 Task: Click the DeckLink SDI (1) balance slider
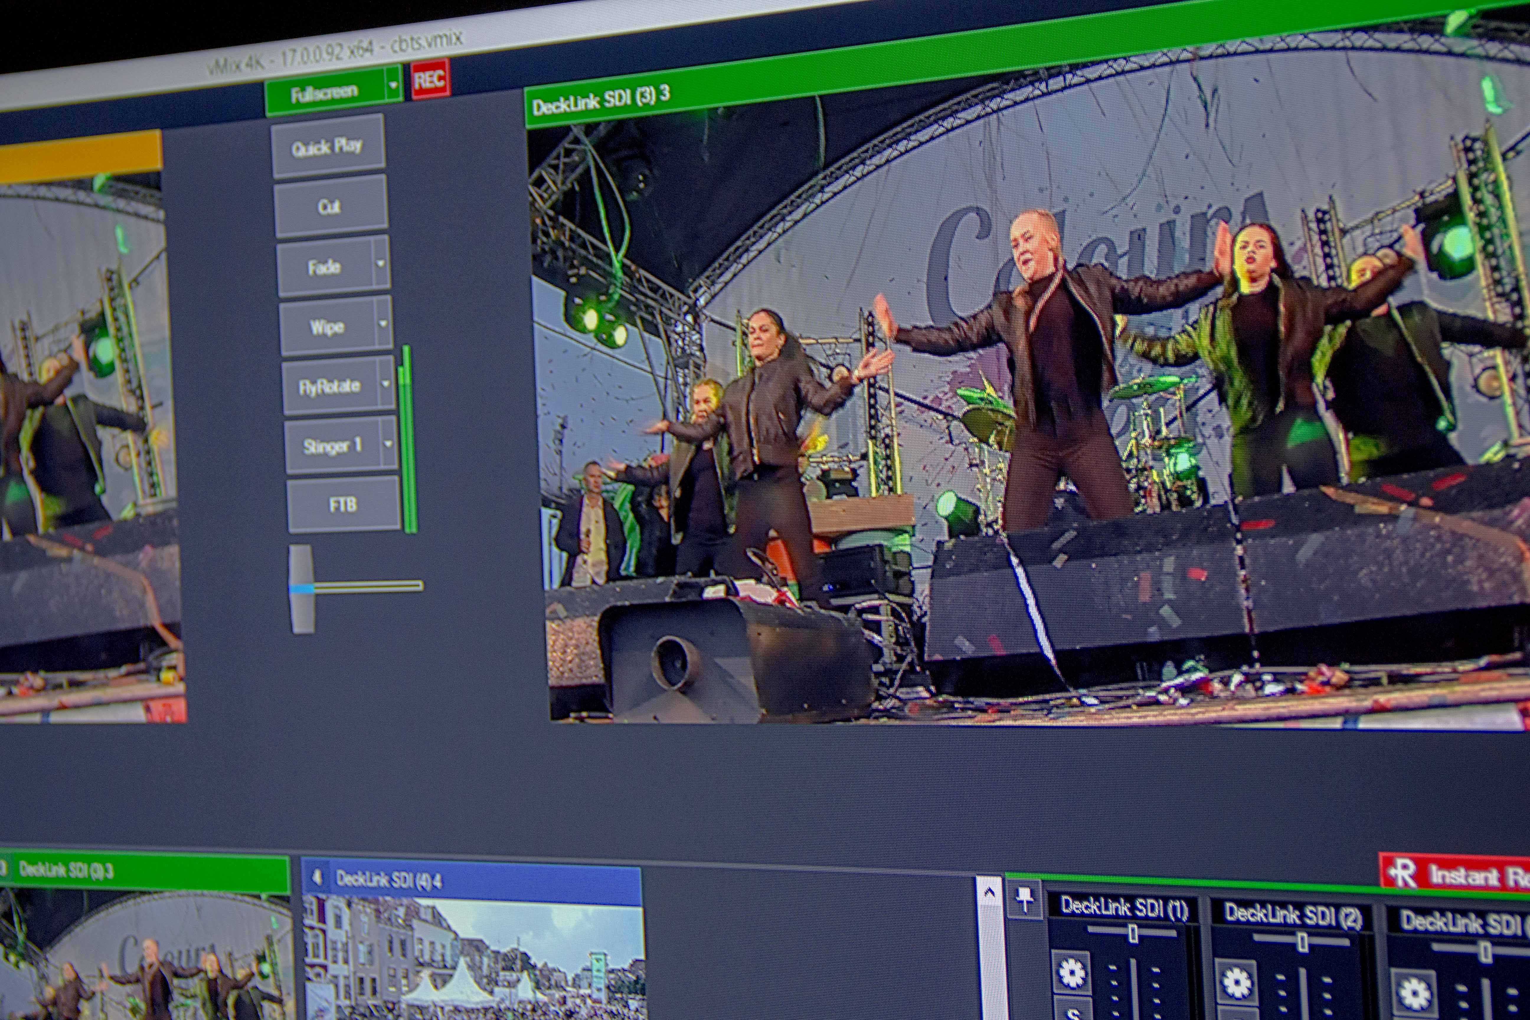pyautogui.click(x=1133, y=934)
